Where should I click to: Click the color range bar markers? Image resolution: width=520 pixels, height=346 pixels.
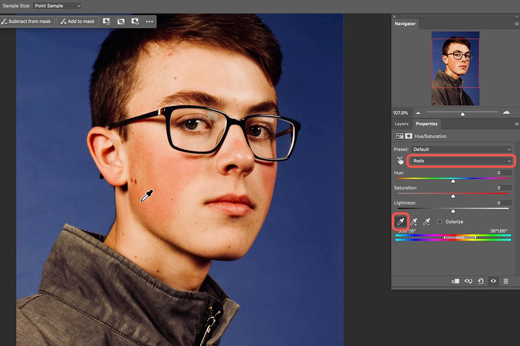pos(460,237)
